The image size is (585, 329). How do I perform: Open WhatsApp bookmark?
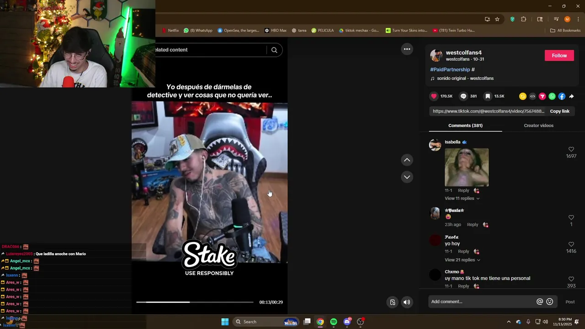coord(198,31)
